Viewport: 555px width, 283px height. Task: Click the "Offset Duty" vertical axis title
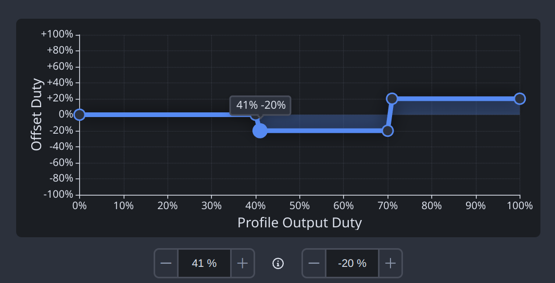click(x=36, y=114)
